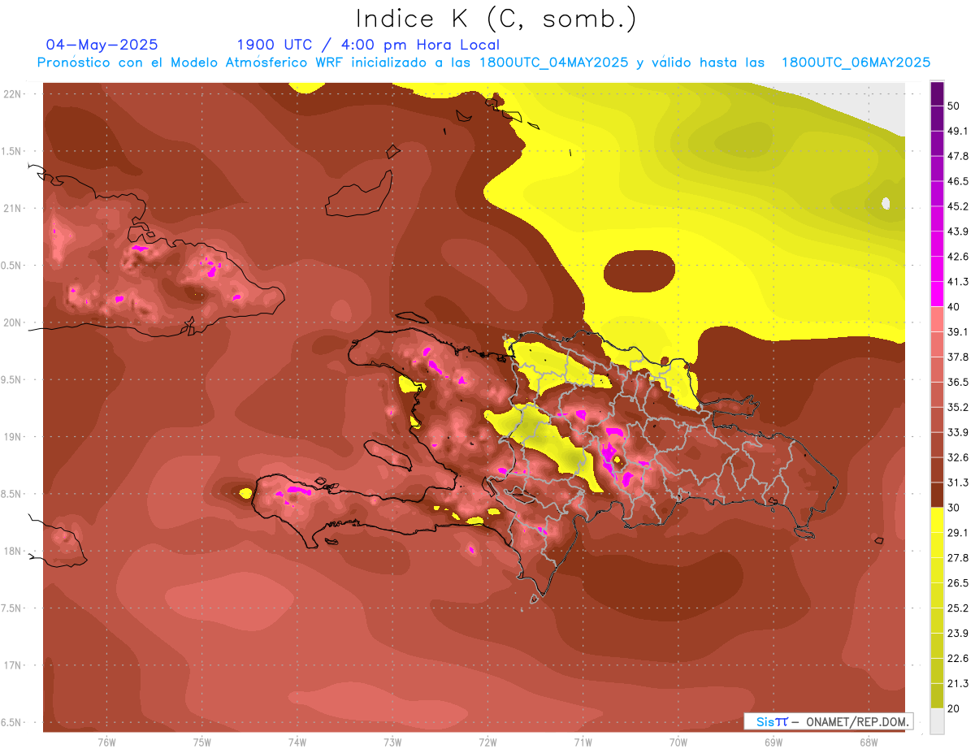Screen dimensions: 975x753
Task: Click the colorbar value '42.6'
Action: [958, 257]
